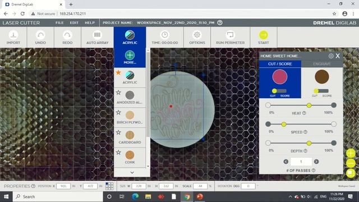The height and width of the screenshot is (202, 359).
Task: Unfavorite the Acrylic material star
Action: (x=118, y=72)
